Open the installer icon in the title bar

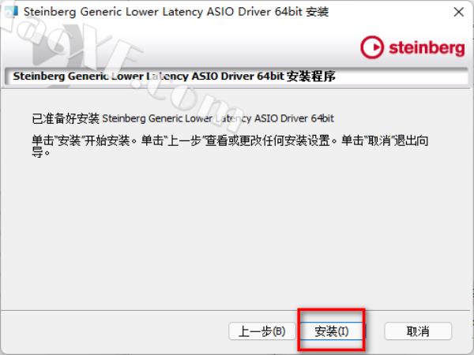12,12
